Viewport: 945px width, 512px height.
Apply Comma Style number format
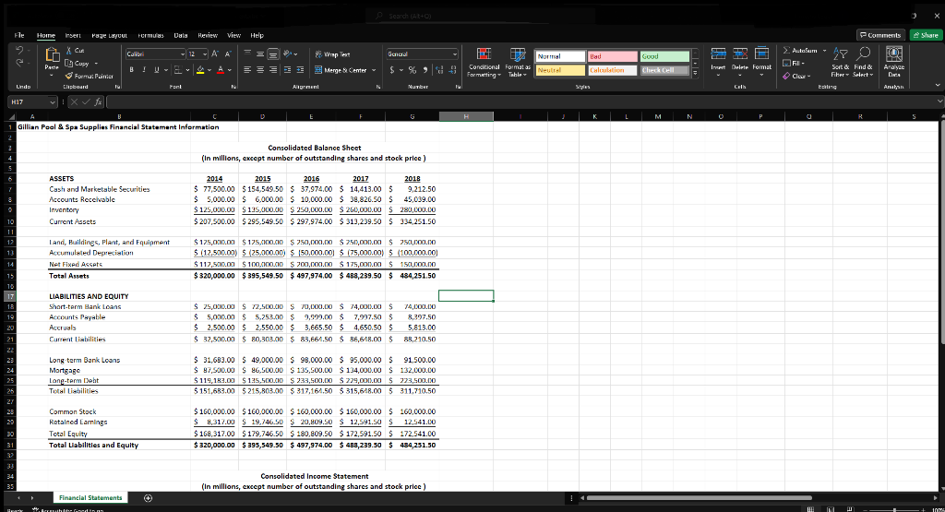pyautogui.click(x=425, y=70)
